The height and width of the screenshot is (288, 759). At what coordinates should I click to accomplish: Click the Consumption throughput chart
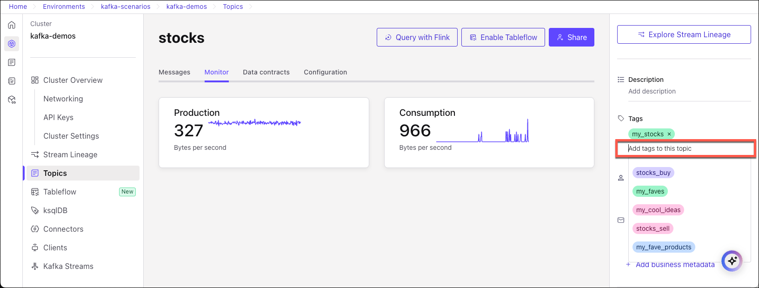pos(482,130)
